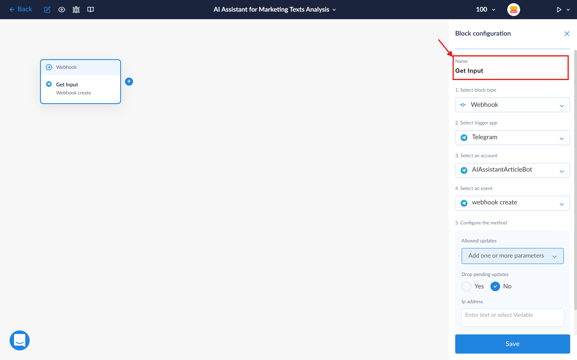Image resolution: width=577 pixels, height=360 pixels.
Task: Click the configuration panel scrollbar
Action: (x=575, y=180)
